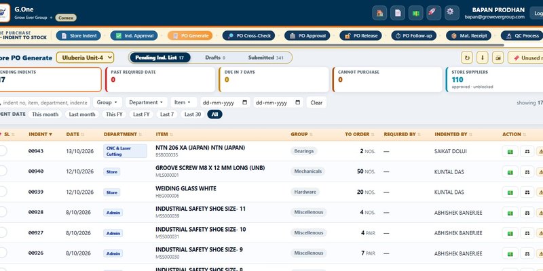Click compare action icon for indent 00926
The height and width of the screenshot is (271, 543).
point(527,253)
